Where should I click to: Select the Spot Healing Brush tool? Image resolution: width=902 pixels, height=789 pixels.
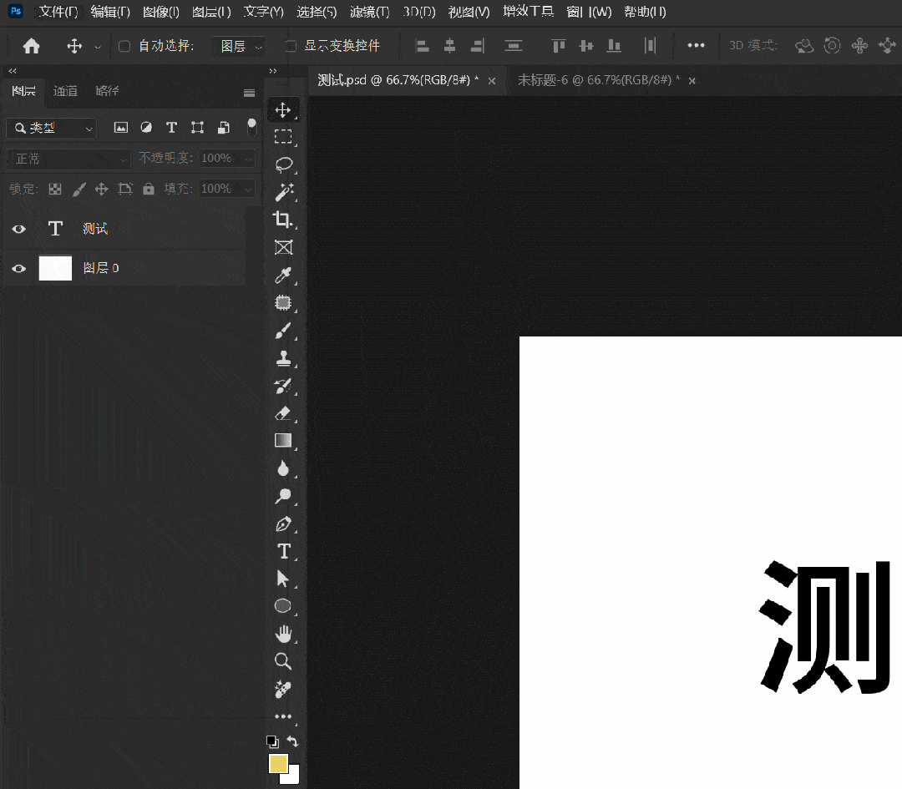tap(283, 302)
